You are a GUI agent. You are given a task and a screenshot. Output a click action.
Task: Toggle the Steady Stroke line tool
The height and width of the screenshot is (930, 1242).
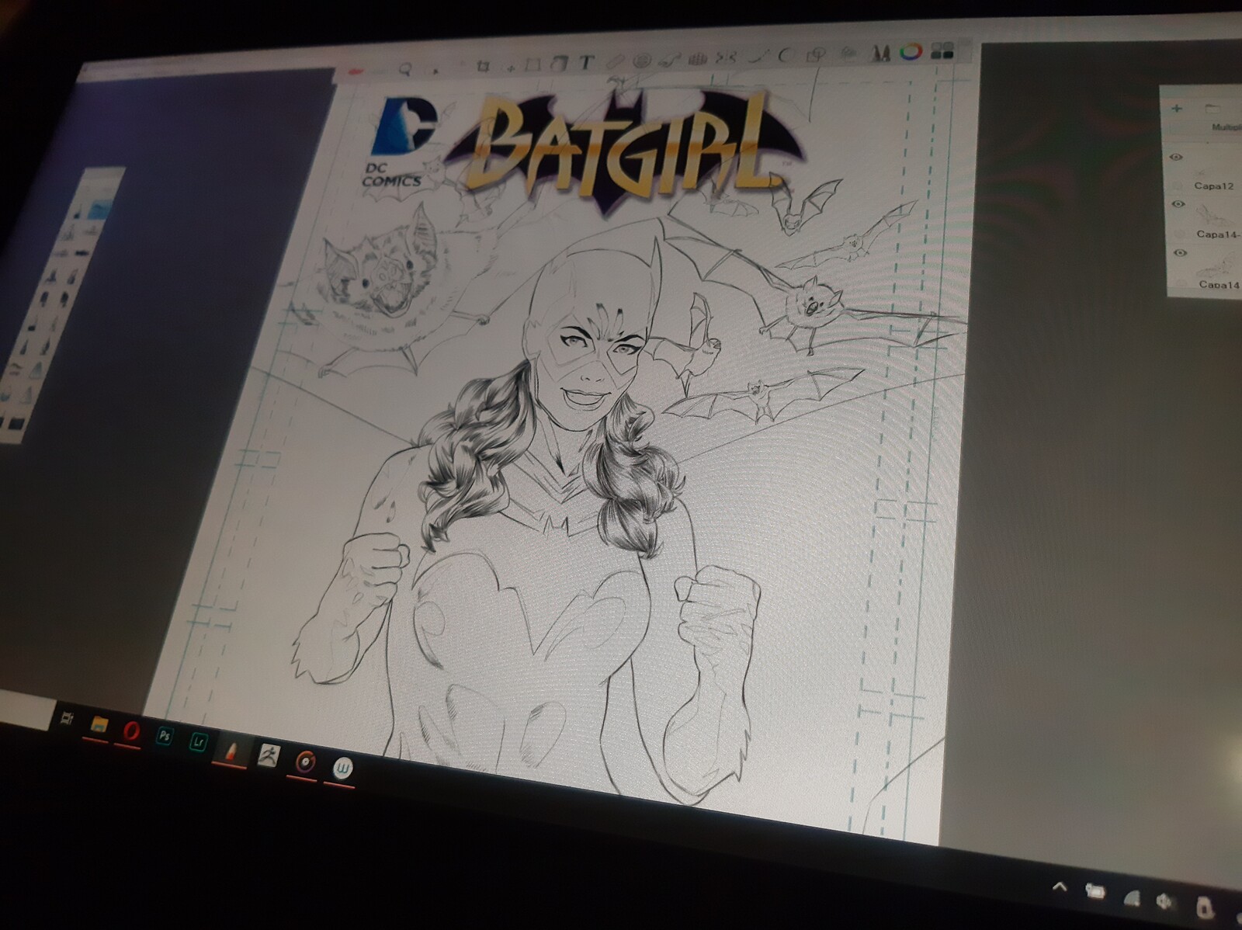point(758,57)
